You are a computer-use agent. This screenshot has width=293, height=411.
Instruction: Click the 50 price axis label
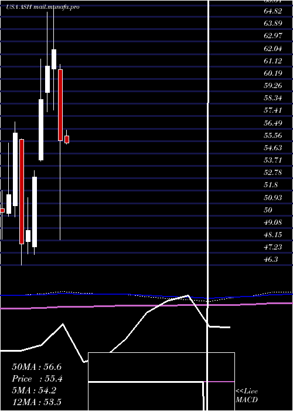(x=268, y=210)
